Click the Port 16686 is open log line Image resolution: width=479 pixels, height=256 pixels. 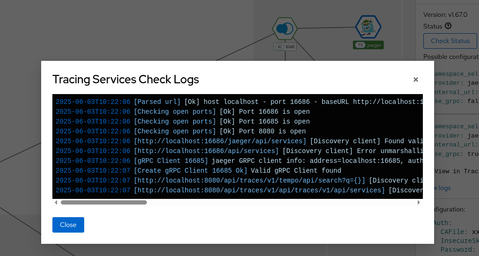tap(183, 111)
